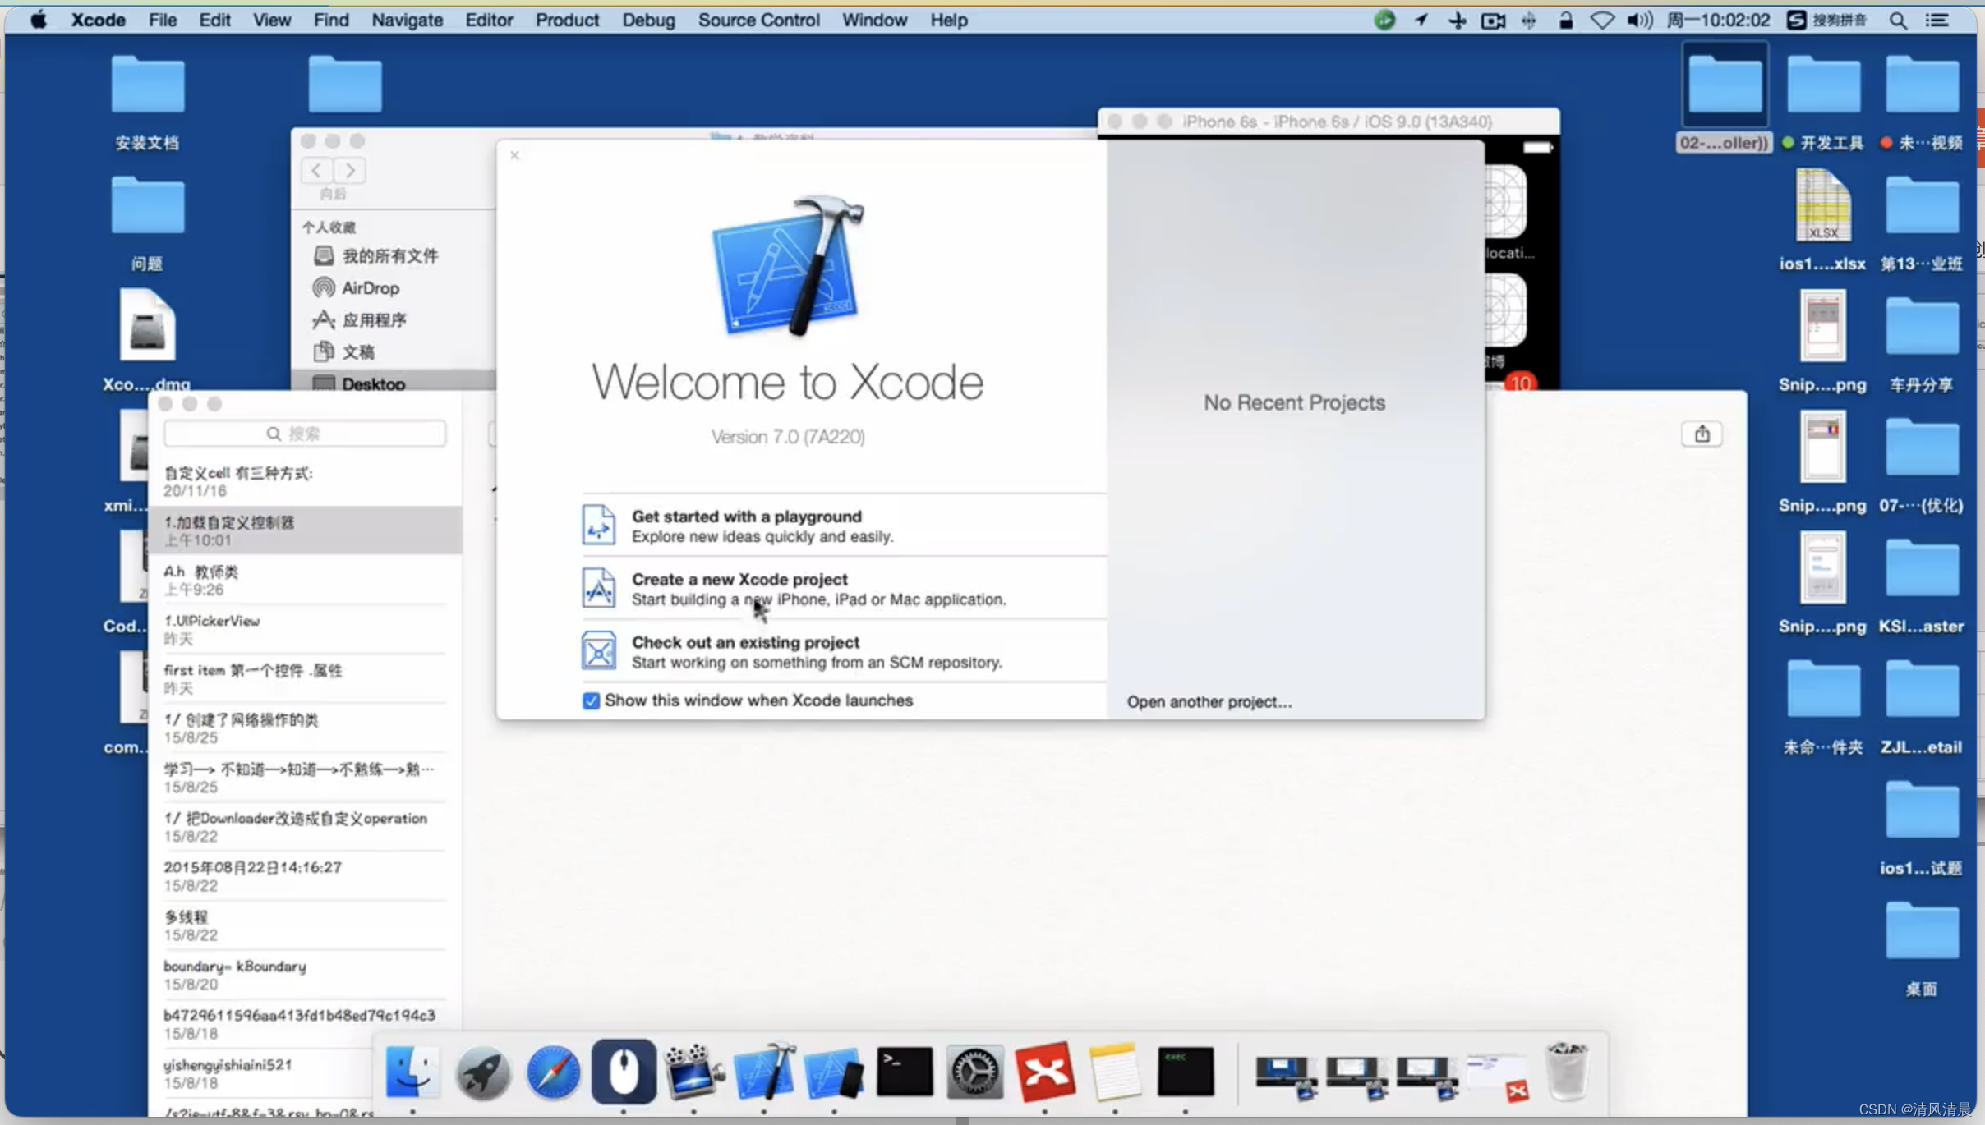Select the 桌面 desktop folder
The image size is (1985, 1125).
(x=1922, y=948)
